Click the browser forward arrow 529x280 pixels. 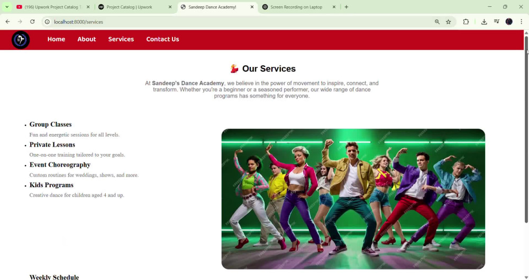click(x=20, y=22)
